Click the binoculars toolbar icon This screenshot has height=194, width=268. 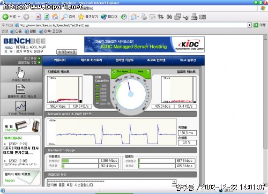tap(169, 17)
